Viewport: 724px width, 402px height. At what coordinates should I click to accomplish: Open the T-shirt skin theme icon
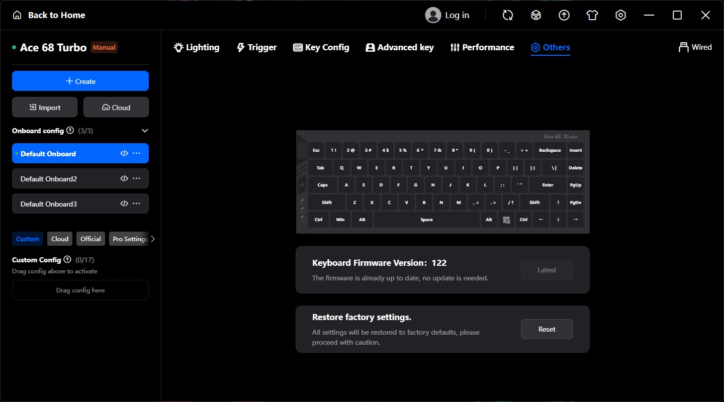click(x=592, y=15)
